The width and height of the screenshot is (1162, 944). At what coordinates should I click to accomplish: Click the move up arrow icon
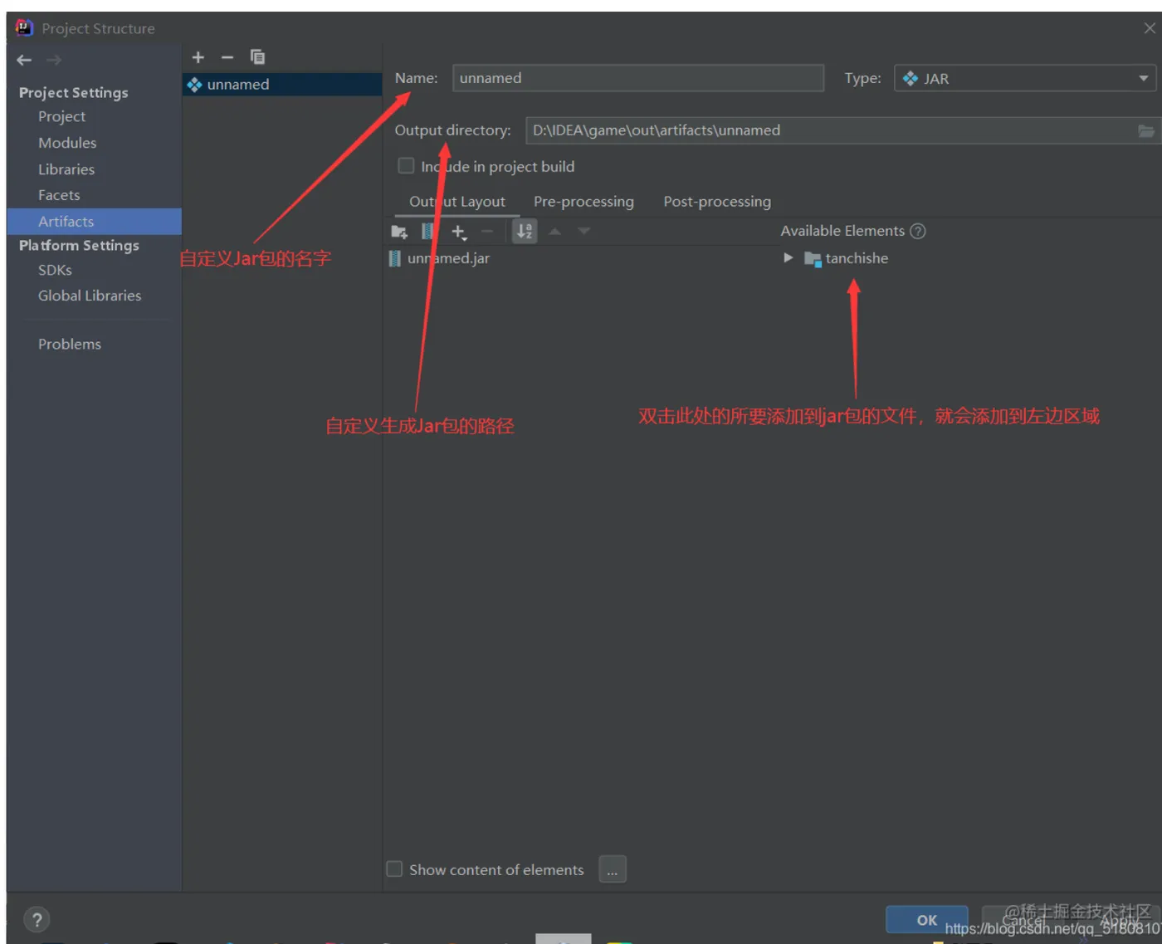[554, 231]
